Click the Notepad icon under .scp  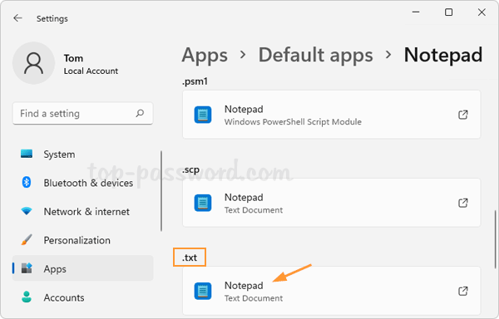click(203, 203)
